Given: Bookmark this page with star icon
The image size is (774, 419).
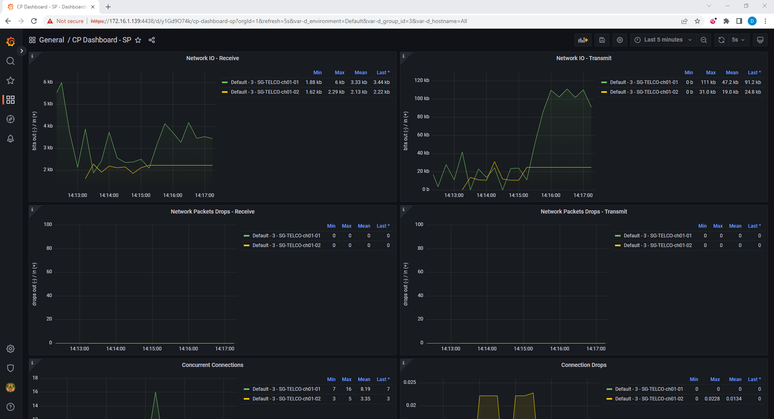Looking at the screenshot, I should pos(697,21).
